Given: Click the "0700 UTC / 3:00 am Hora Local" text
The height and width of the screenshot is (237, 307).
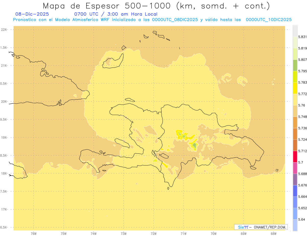Looking at the screenshot, I should coord(116,14).
